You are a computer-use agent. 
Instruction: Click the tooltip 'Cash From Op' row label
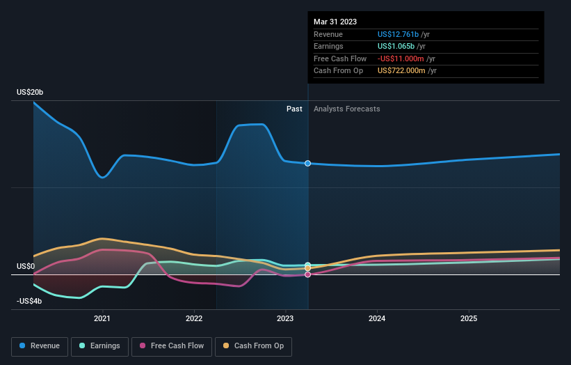pos(338,71)
